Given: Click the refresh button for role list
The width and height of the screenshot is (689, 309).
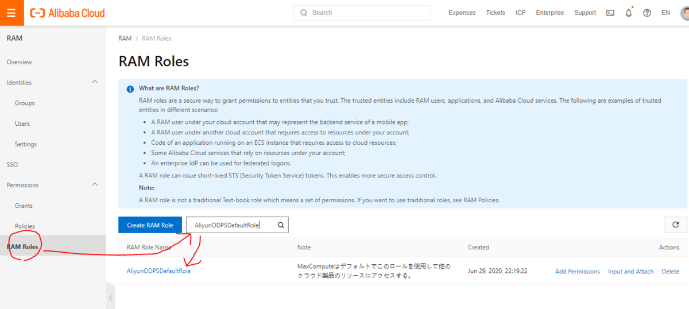Looking at the screenshot, I should (675, 225).
